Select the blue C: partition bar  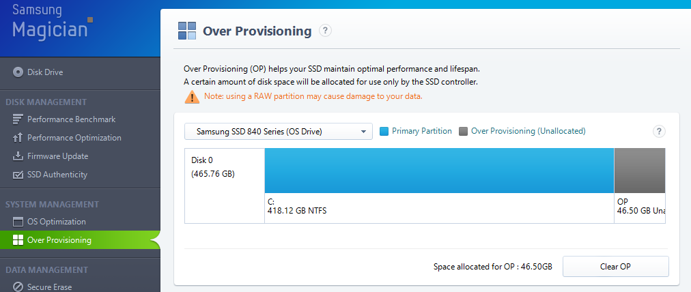(439, 171)
